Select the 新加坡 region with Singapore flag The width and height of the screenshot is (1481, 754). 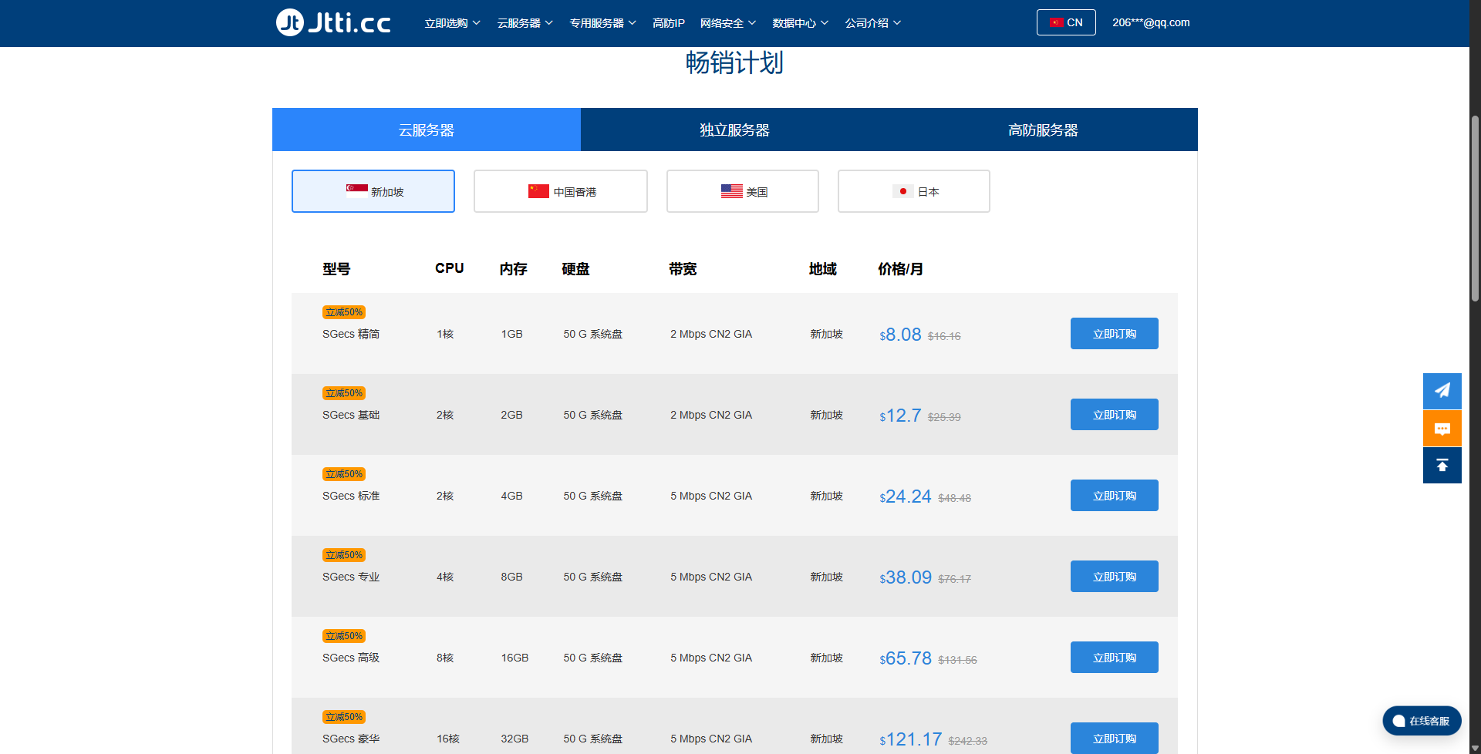click(x=373, y=191)
